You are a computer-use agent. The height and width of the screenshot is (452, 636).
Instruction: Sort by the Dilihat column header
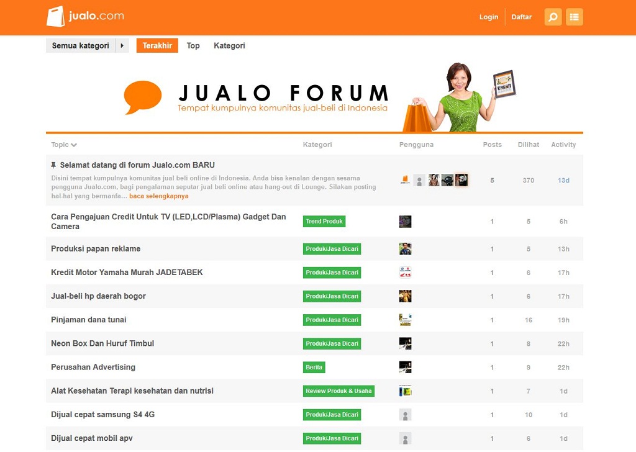[x=529, y=145]
